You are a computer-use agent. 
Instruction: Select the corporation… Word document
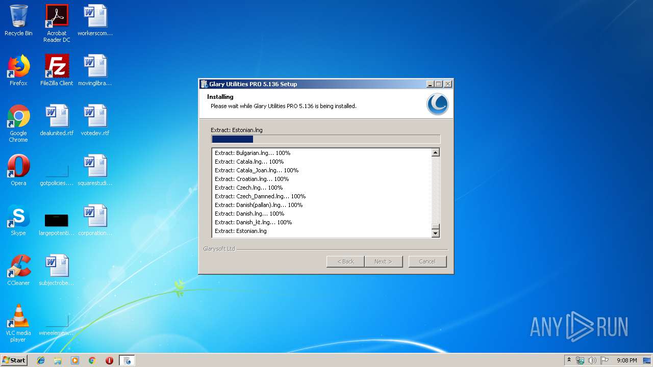coord(95,220)
